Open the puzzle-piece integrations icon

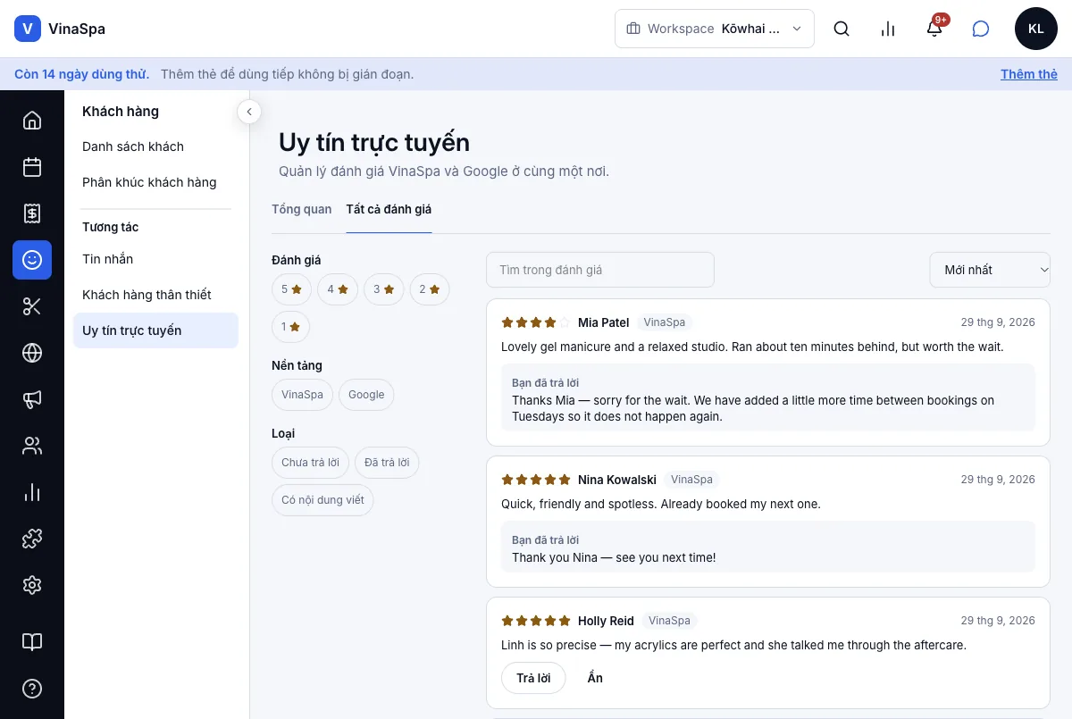pyautogui.click(x=32, y=539)
